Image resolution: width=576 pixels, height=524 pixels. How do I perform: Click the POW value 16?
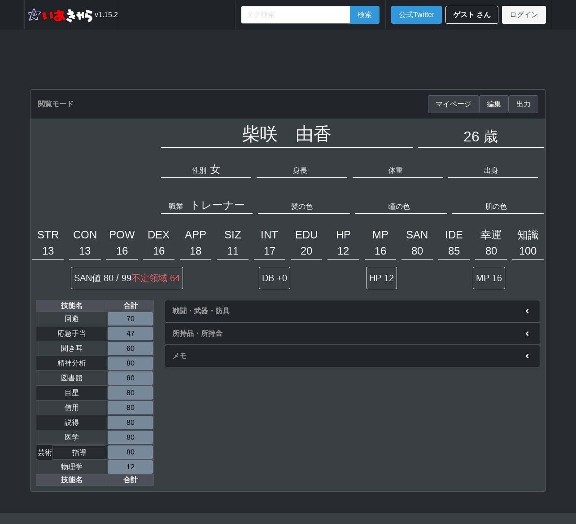click(x=122, y=251)
